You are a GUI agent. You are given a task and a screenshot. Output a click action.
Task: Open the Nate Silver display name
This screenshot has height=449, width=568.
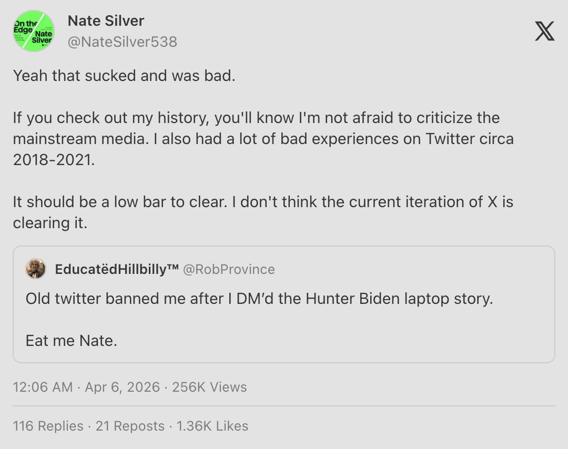coord(106,21)
